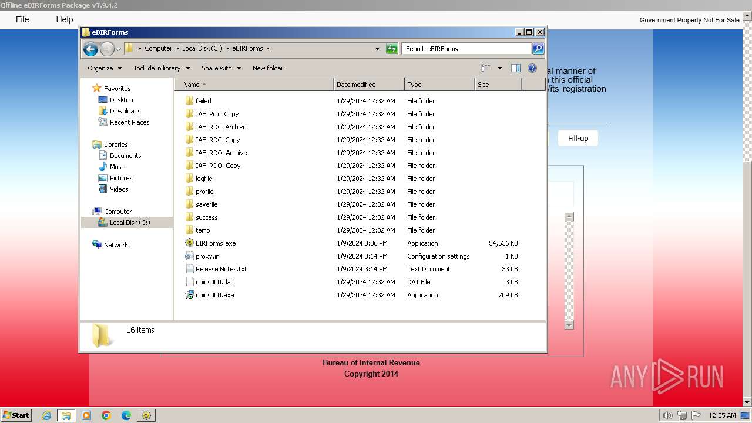Select the savefile folder
Image resolution: width=752 pixels, height=423 pixels.
206,204
